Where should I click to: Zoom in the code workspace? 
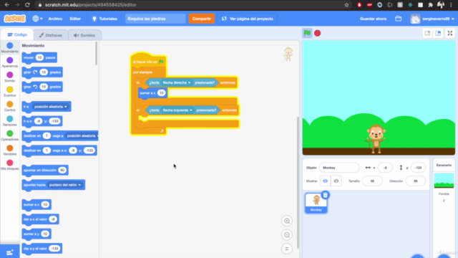tap(287, 221)
